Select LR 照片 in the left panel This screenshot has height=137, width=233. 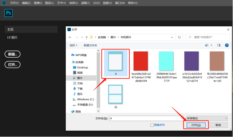tap(12, 37)
